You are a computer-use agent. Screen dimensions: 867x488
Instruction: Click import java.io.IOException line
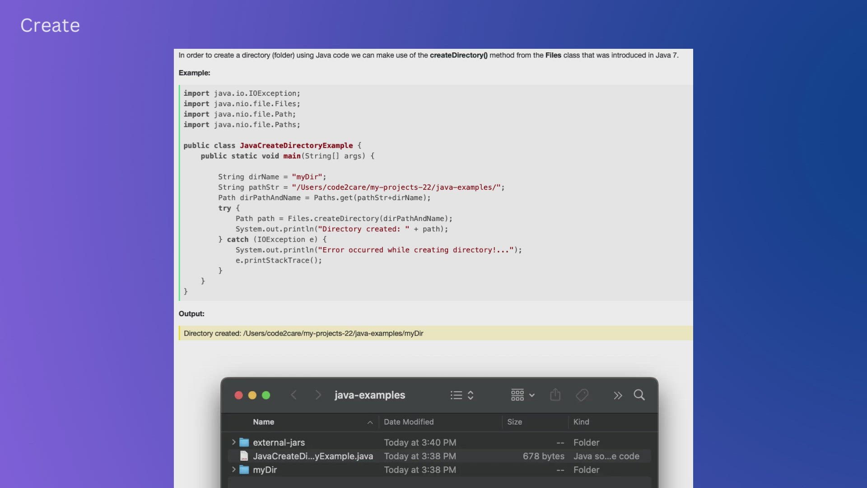tap(242, 94)
